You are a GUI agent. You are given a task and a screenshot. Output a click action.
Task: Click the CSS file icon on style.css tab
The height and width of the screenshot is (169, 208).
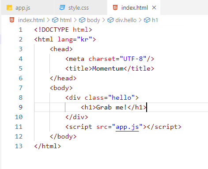click(x=62, y=8)
